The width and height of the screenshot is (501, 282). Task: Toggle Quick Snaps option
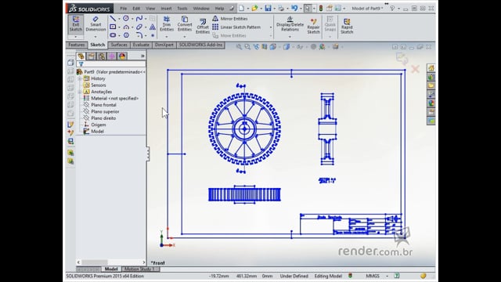point(330,24)
